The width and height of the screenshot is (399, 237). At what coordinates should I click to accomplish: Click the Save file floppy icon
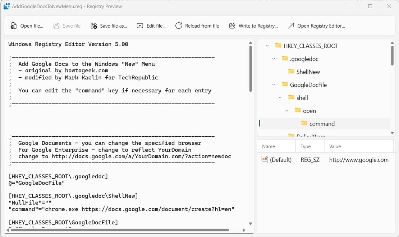click(56, 26)
